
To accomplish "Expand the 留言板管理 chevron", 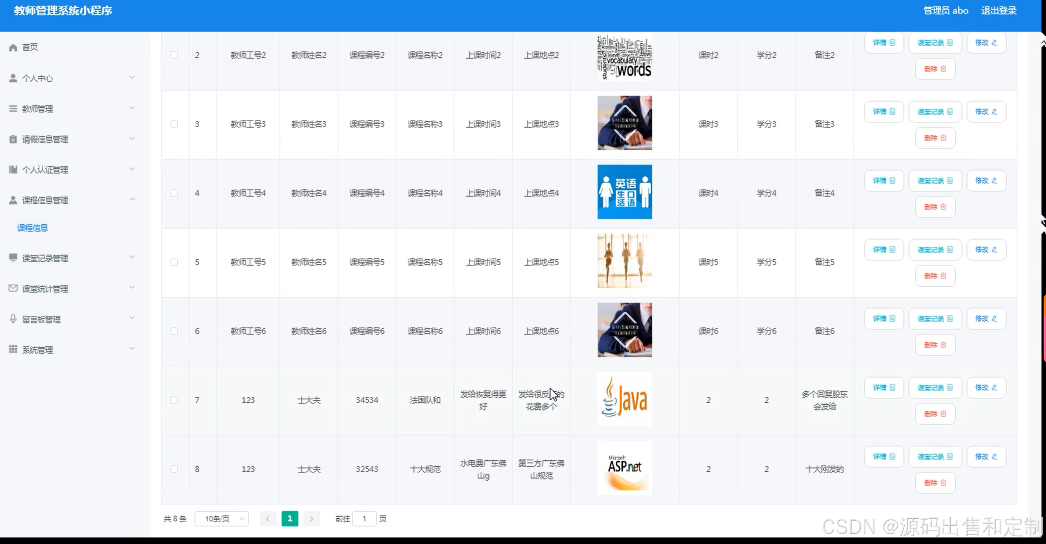I will click(132, 318).
